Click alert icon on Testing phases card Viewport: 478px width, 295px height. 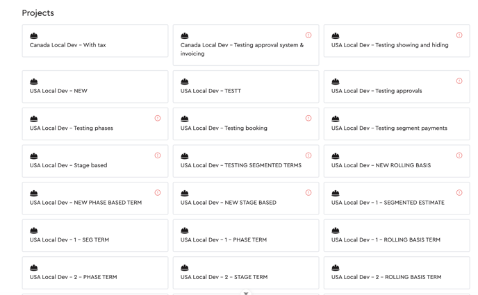[x=158, y=119]
